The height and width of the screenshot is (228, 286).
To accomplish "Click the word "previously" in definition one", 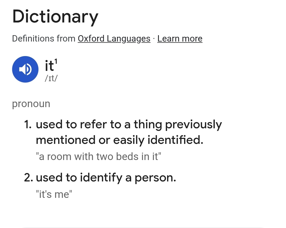I will pos(194,125).
